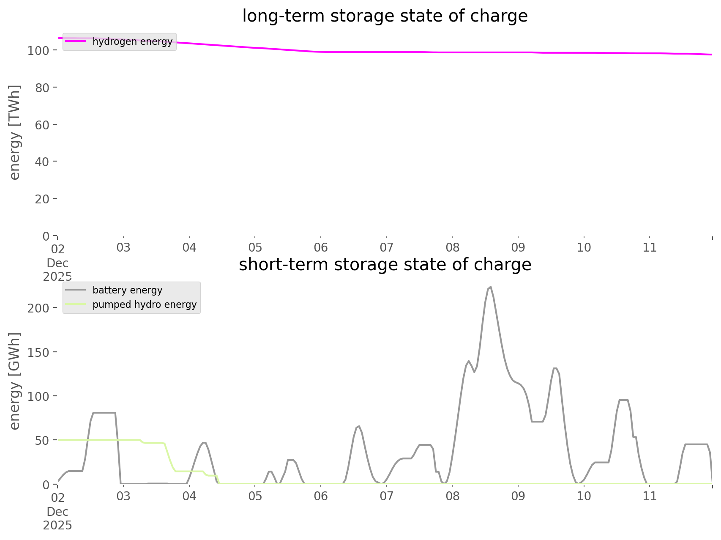721x540 pixels.
Task: Click the 60 tick on TWh axis
Action: click(42, 125)
